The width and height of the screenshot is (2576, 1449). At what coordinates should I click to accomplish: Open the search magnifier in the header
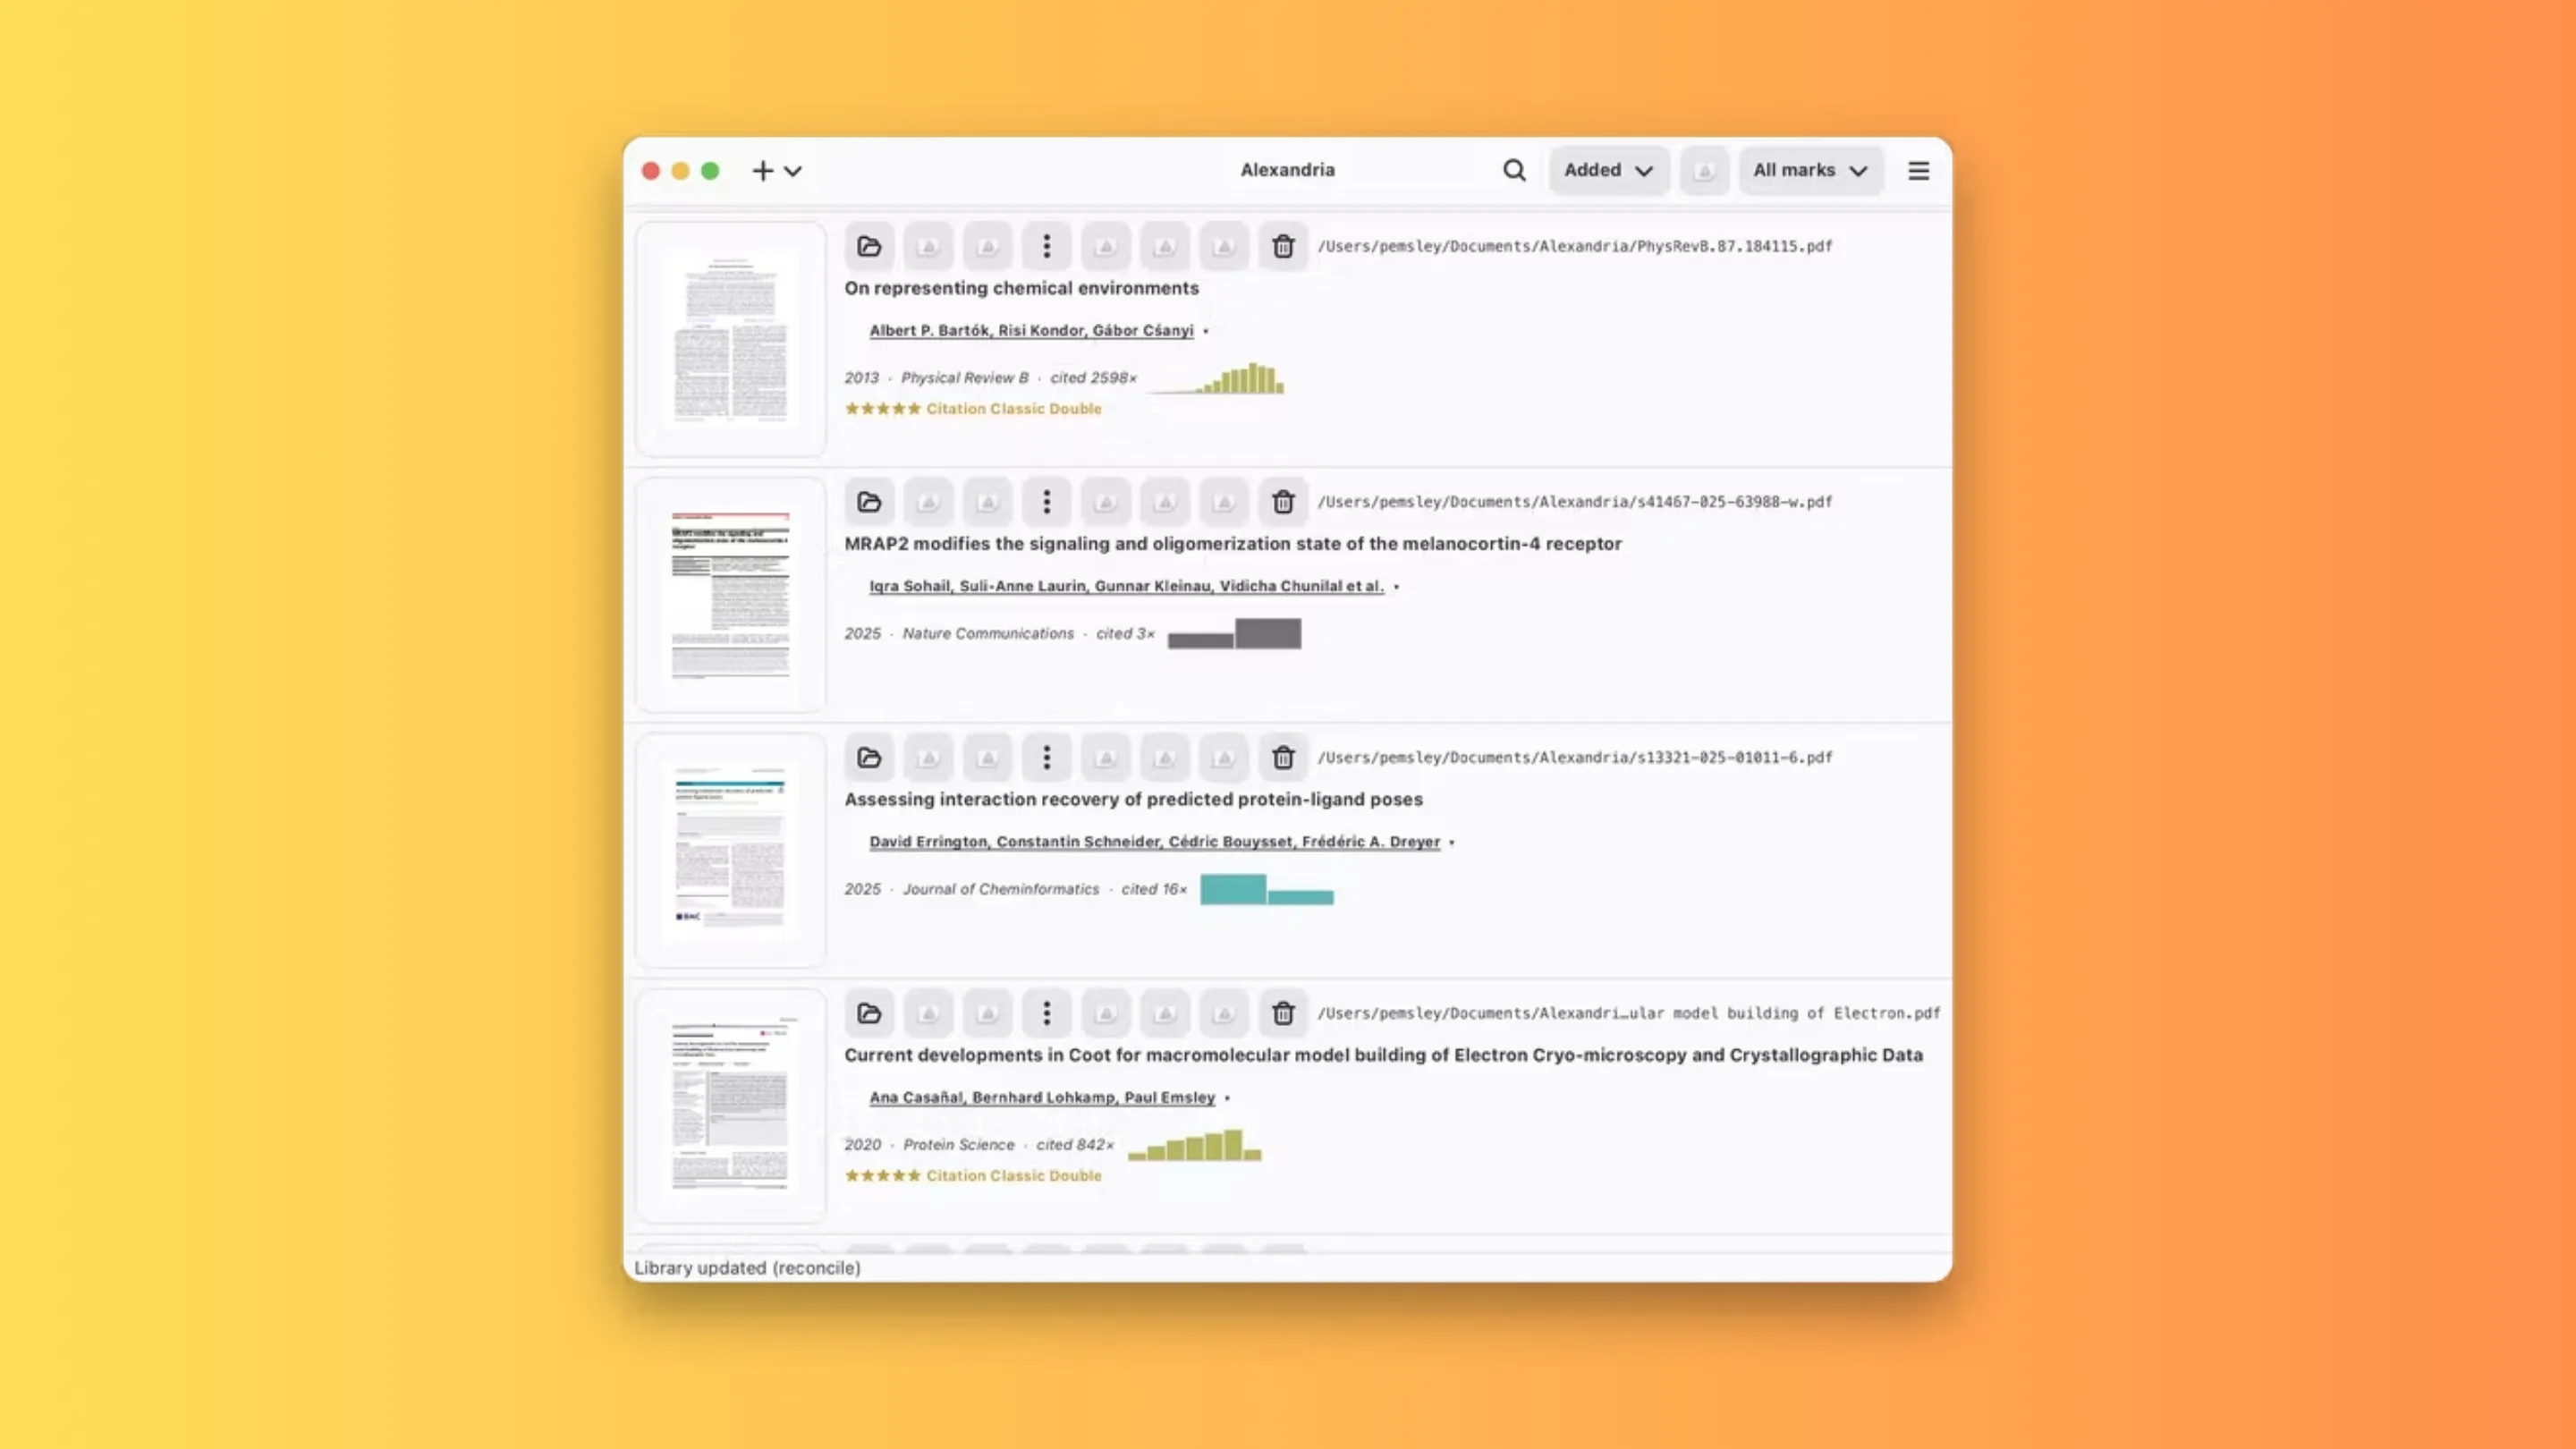(1514, 170)
